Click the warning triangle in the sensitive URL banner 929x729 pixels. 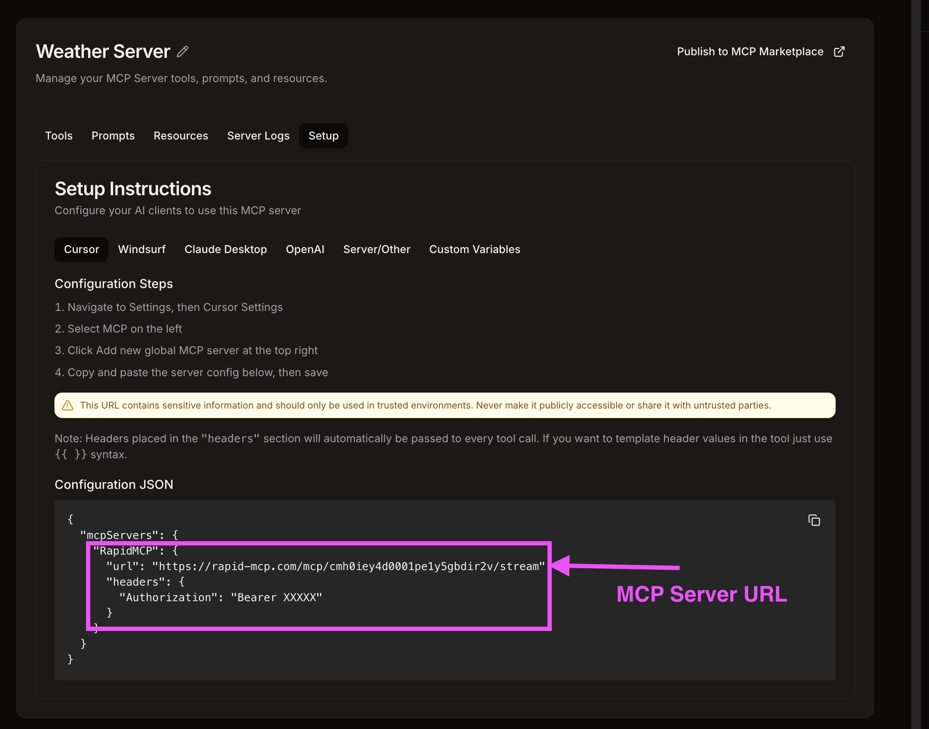click(x=68, y=405)
